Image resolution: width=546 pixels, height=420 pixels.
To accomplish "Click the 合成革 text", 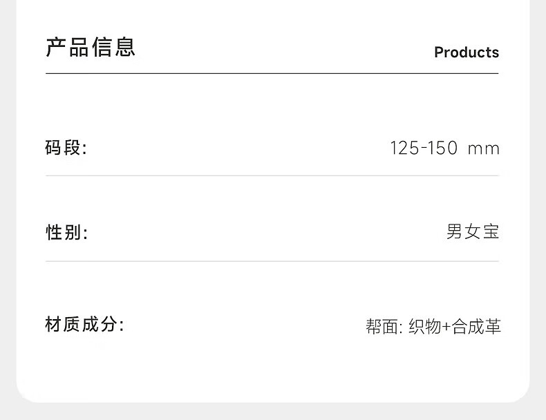I will (476, 326).
